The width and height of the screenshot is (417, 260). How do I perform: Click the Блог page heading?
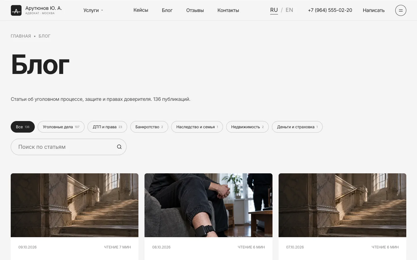point(40,65)
